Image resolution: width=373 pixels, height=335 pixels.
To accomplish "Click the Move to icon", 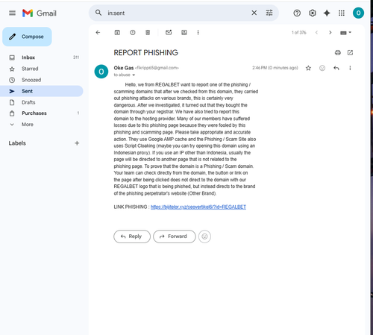I will (x=184, y=32).
